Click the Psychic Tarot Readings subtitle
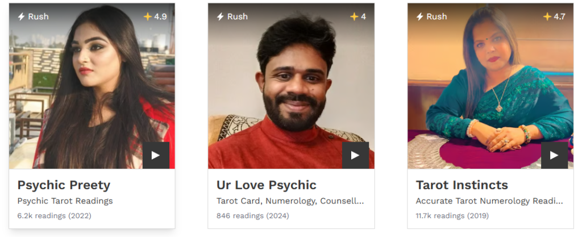This screenshot has width=582, height=237. 65,201
